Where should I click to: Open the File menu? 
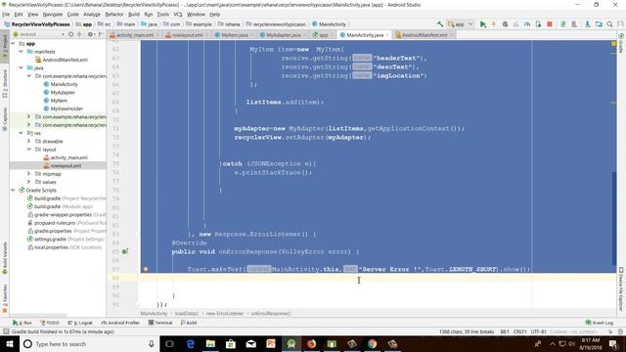(6, 14)
